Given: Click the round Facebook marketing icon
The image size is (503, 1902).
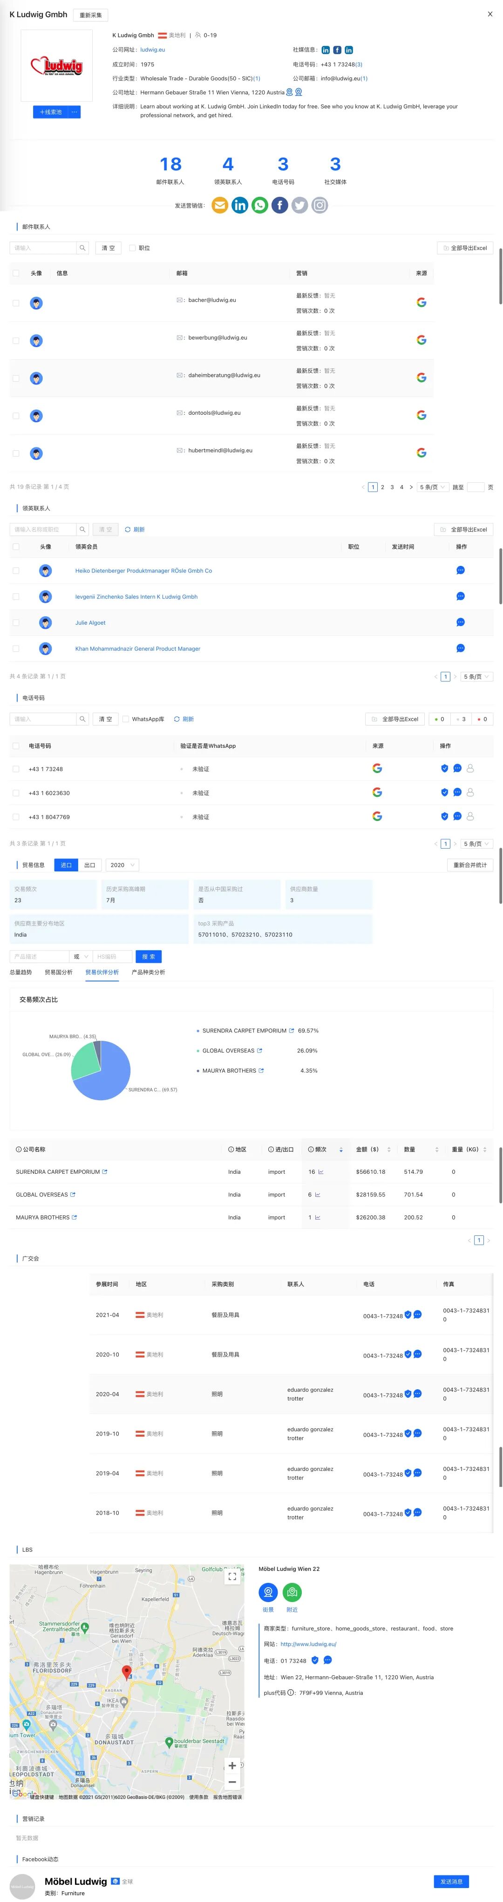Looking at the screenshot, I should pyautogui.click(x=279, y=205).
